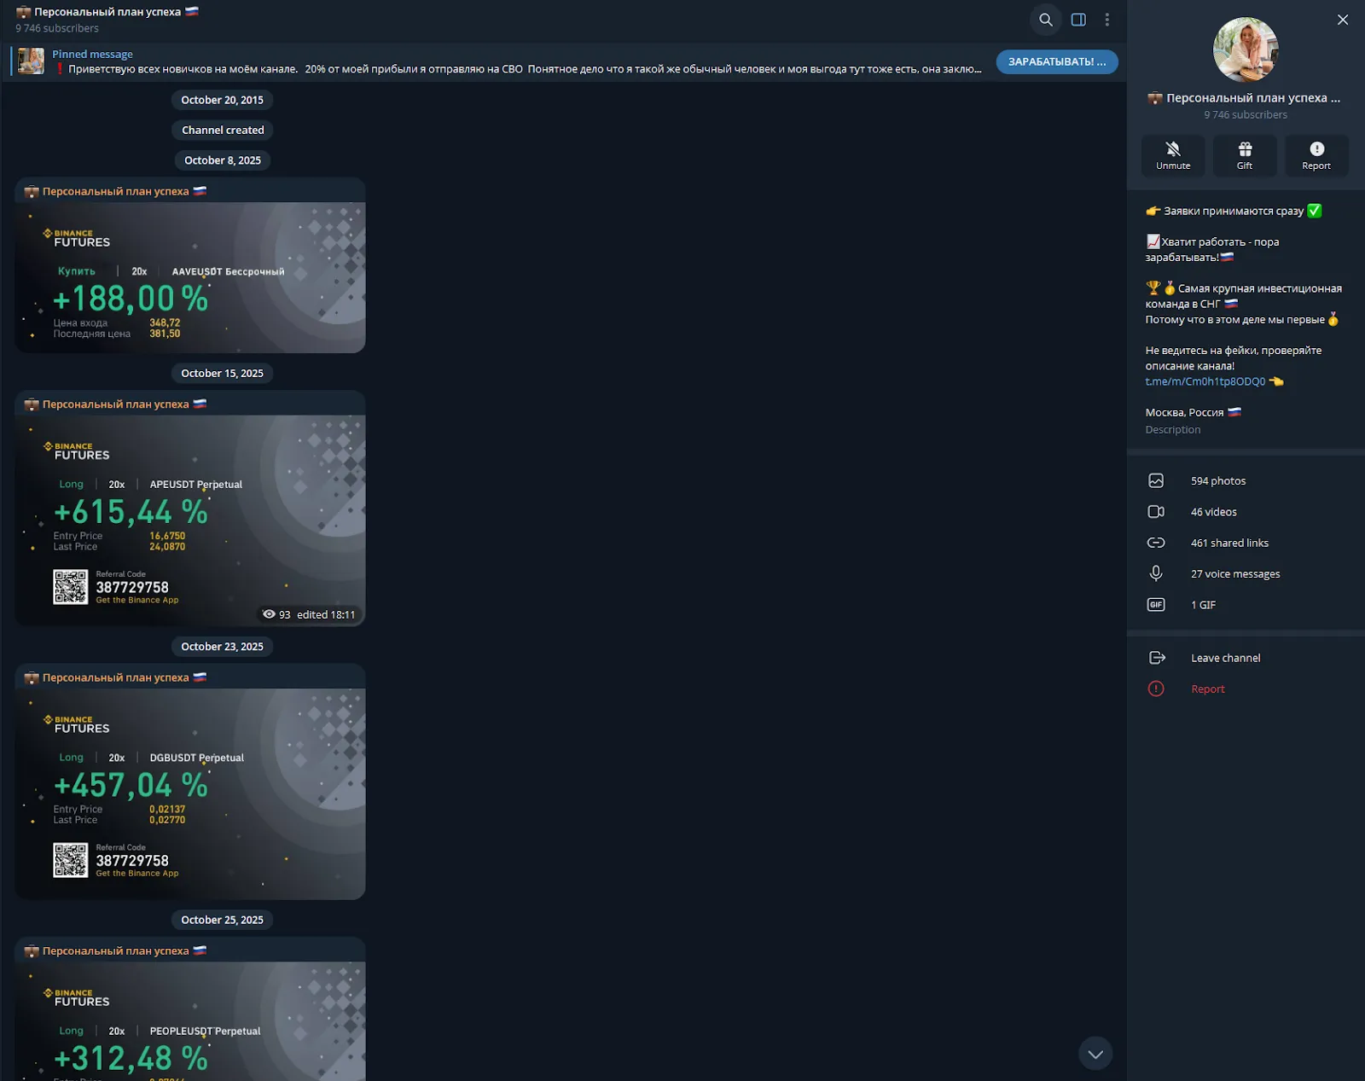Click the October 25, 2025 date badge
The image size is (1365, 1081).
[222, 920]
